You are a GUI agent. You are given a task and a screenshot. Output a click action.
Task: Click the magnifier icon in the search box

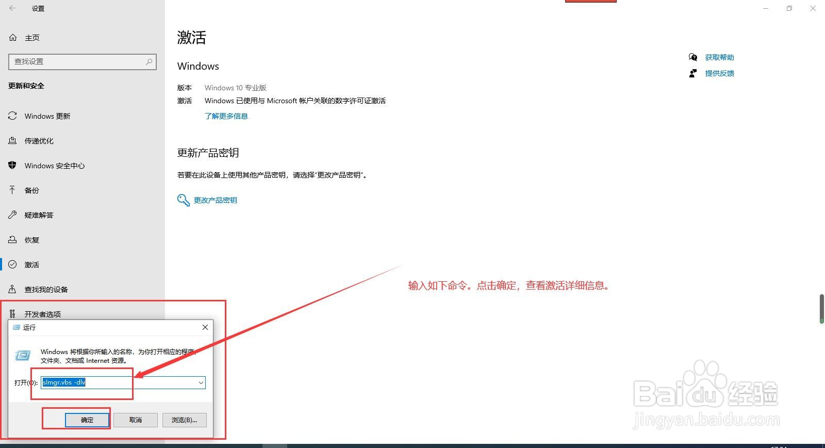click(x=149, y=61)
